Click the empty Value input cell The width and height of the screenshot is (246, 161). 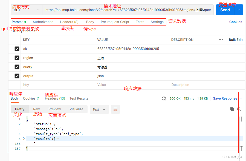[x=132, y=85]
